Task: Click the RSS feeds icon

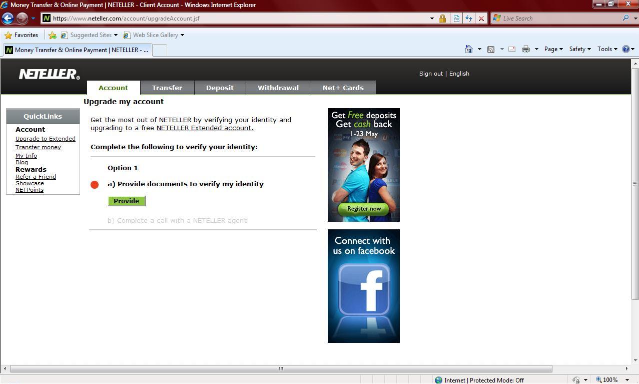Action: point(491,49)
